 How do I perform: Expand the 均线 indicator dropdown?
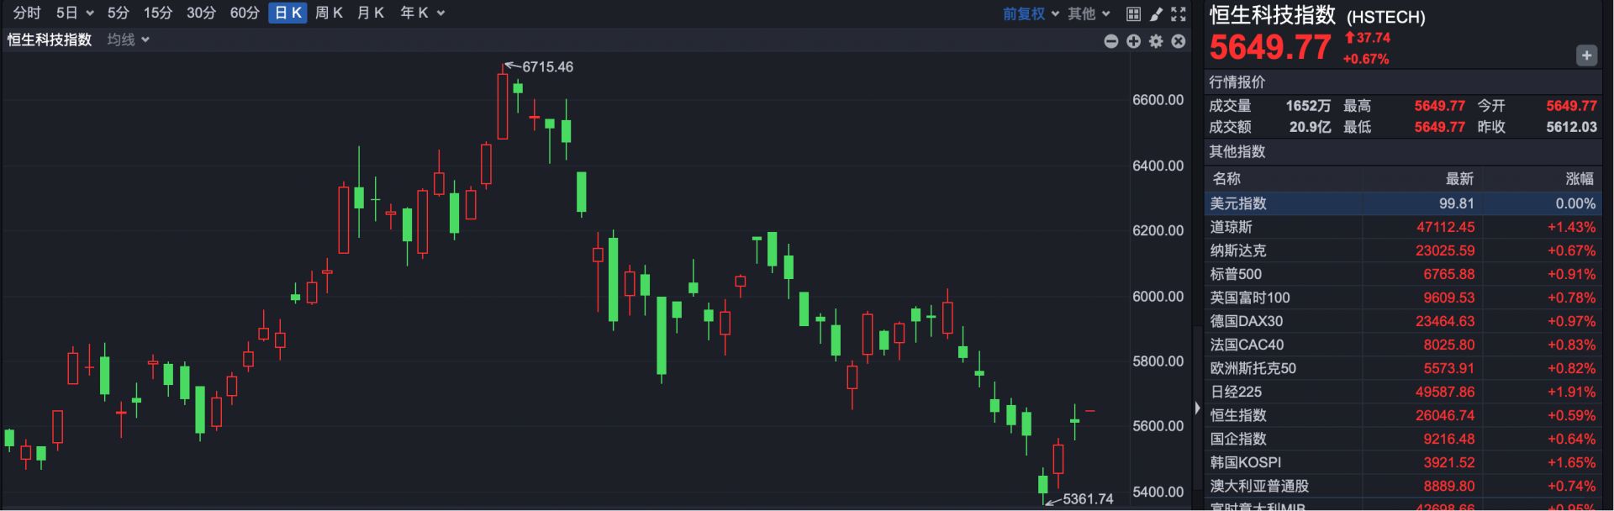click(x=129, y=40)
